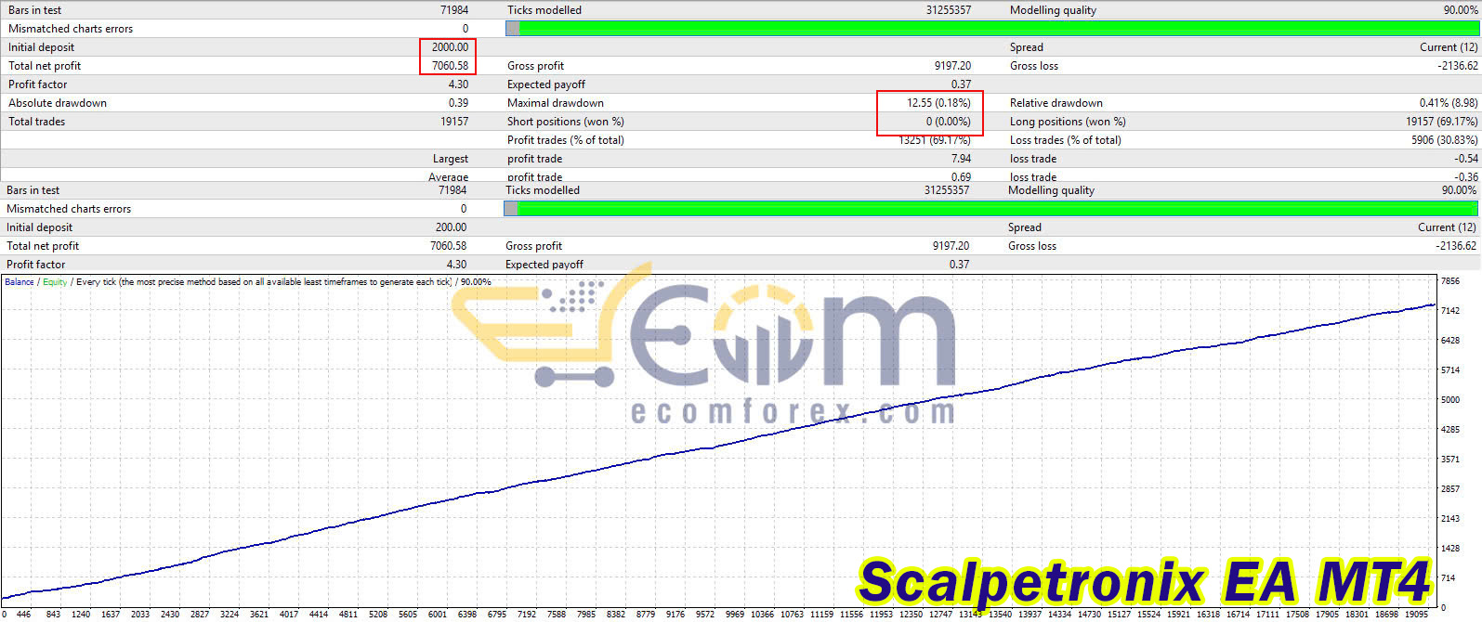Click the "7985" trade number axis label

[x=586, y=615]
